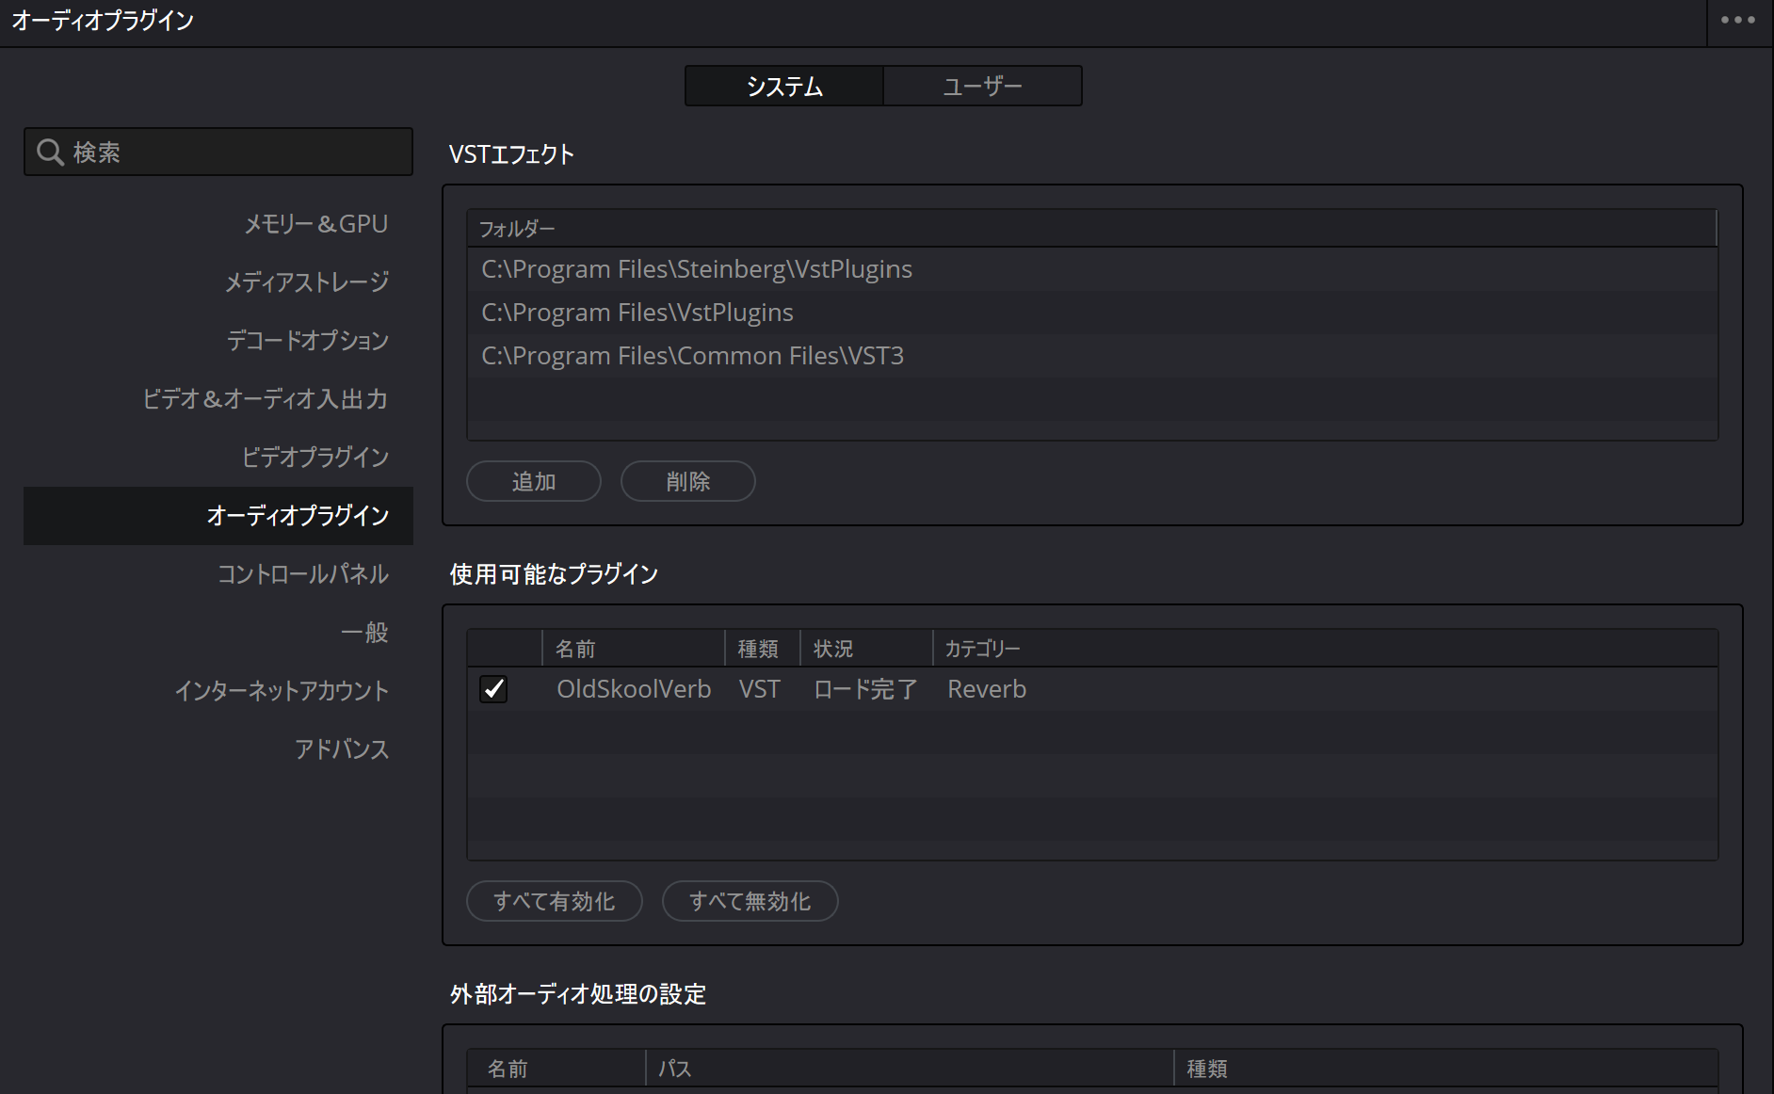The width and height of the screenshot is (1774, 1094).
Task: Uncheck the OldSkoolVerb plugin checkbox
Action: pyautogui.click(x=493, y=689)
